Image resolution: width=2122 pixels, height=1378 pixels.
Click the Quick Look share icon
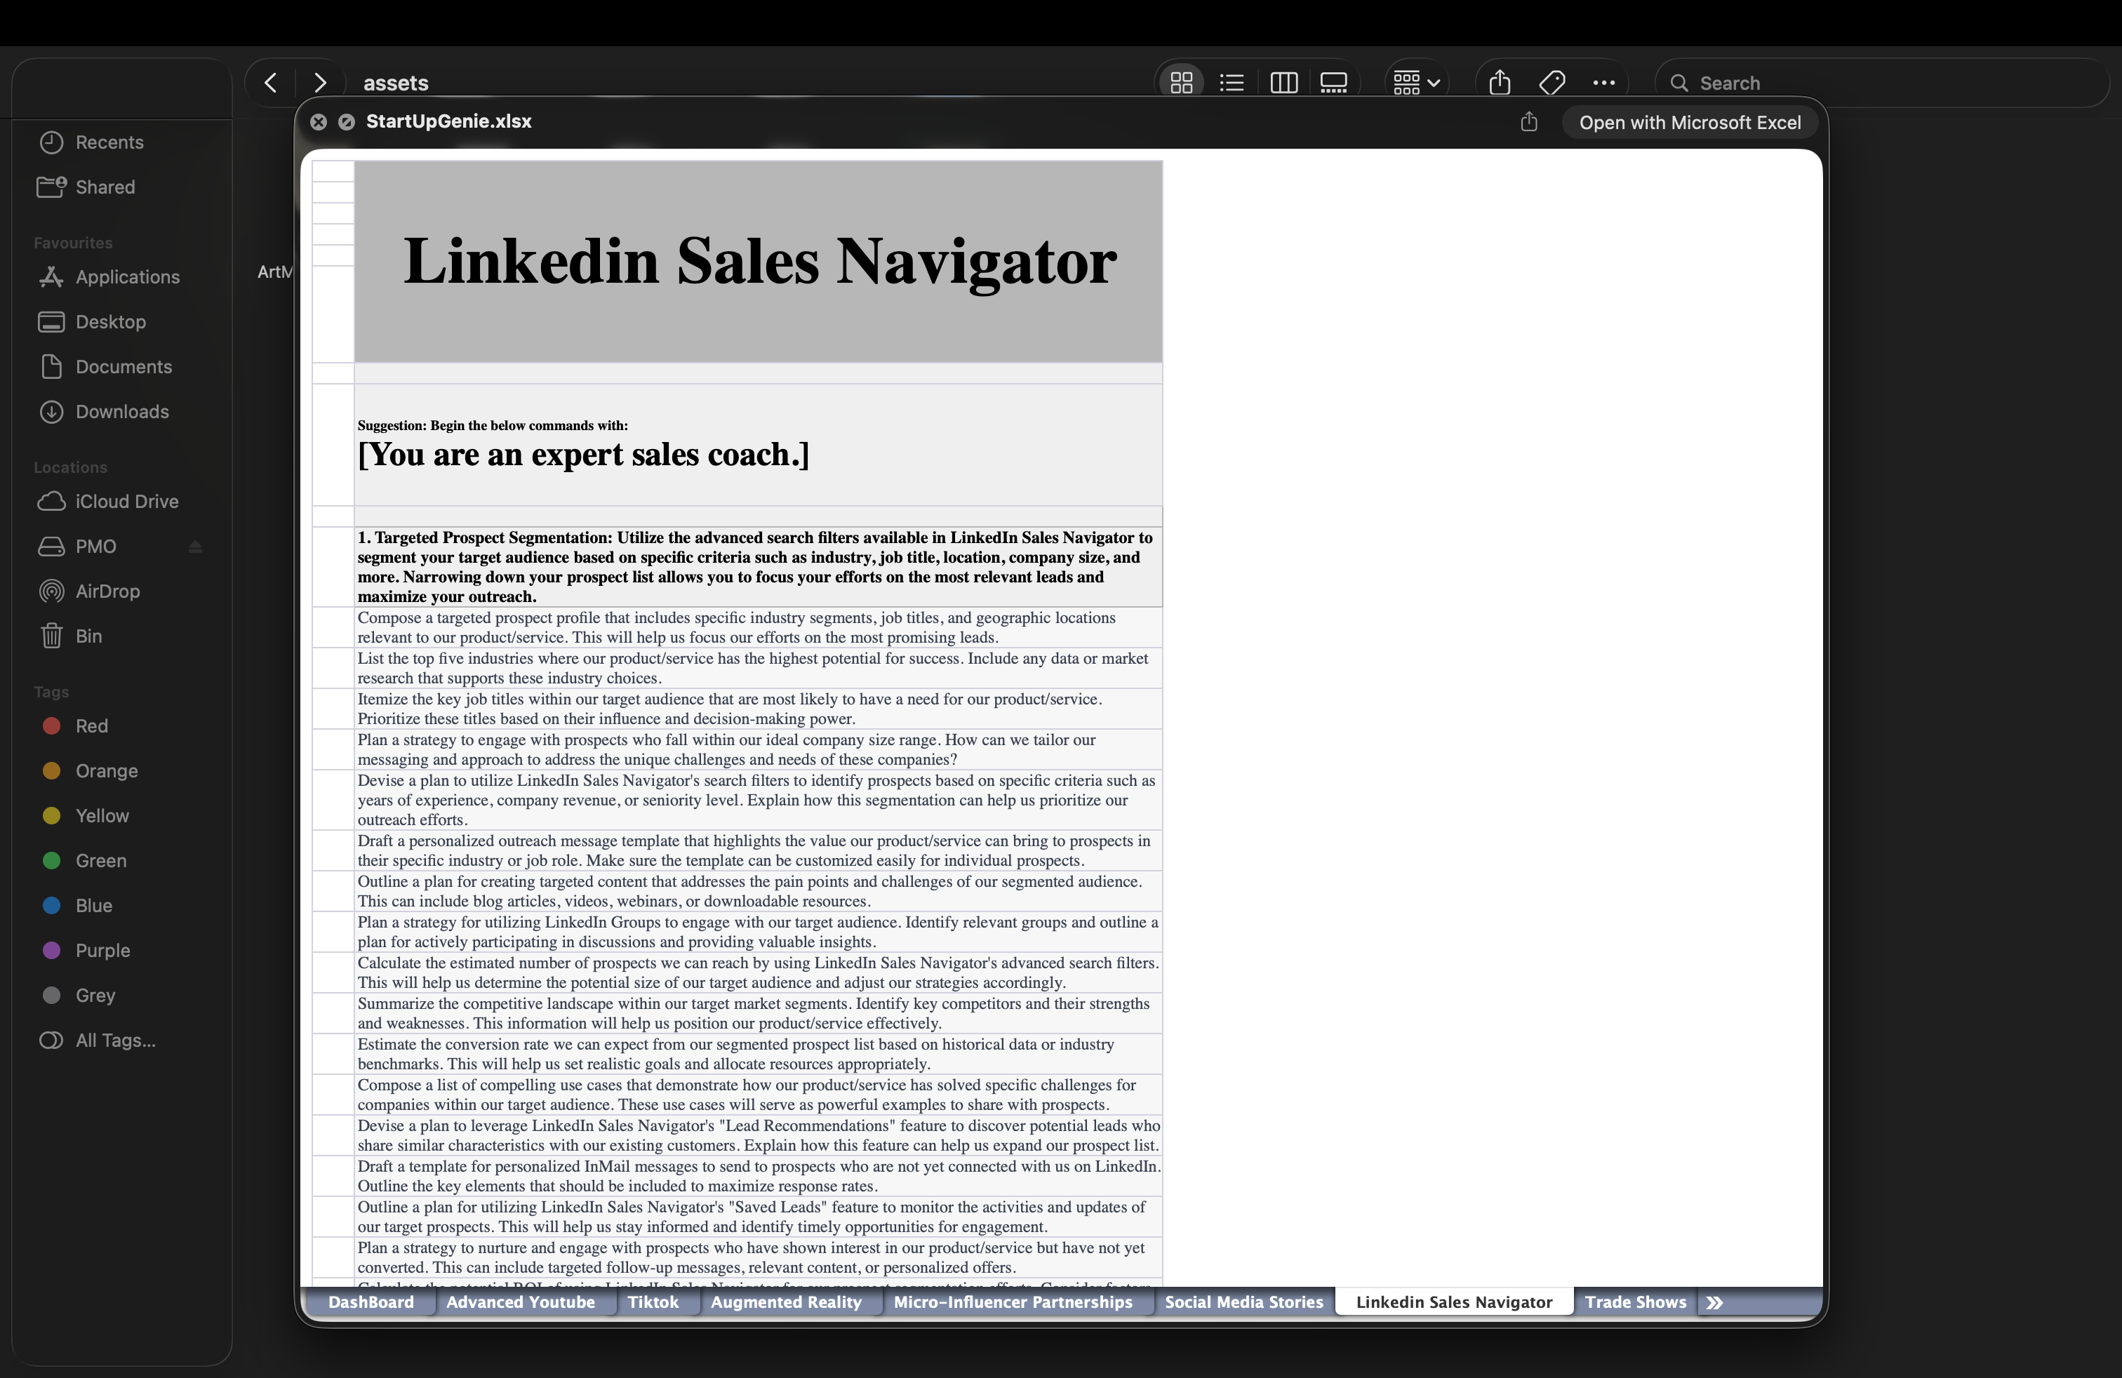pyautogui.click(x=1529, y=122)
